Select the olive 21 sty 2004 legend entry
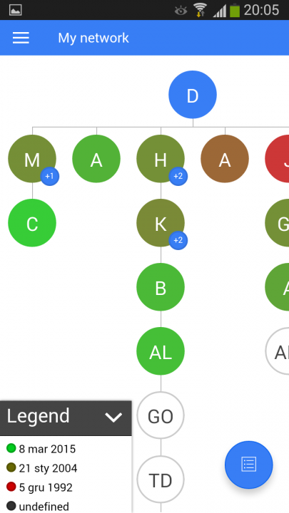Image resolution: width=289 pixels, height=513 pixels. pyautogui.click(x=41, y=468)
